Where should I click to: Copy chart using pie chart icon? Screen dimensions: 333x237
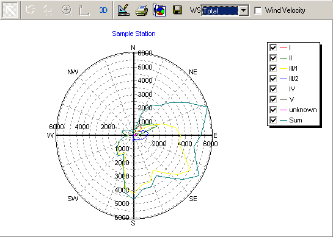(x=159, y=10)
